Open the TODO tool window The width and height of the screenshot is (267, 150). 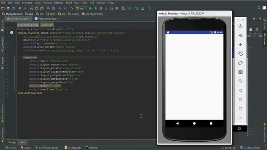(x=26, y=148)
